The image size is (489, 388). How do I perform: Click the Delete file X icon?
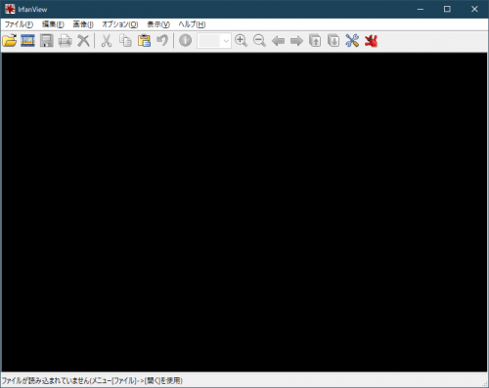tap(83, 41)
